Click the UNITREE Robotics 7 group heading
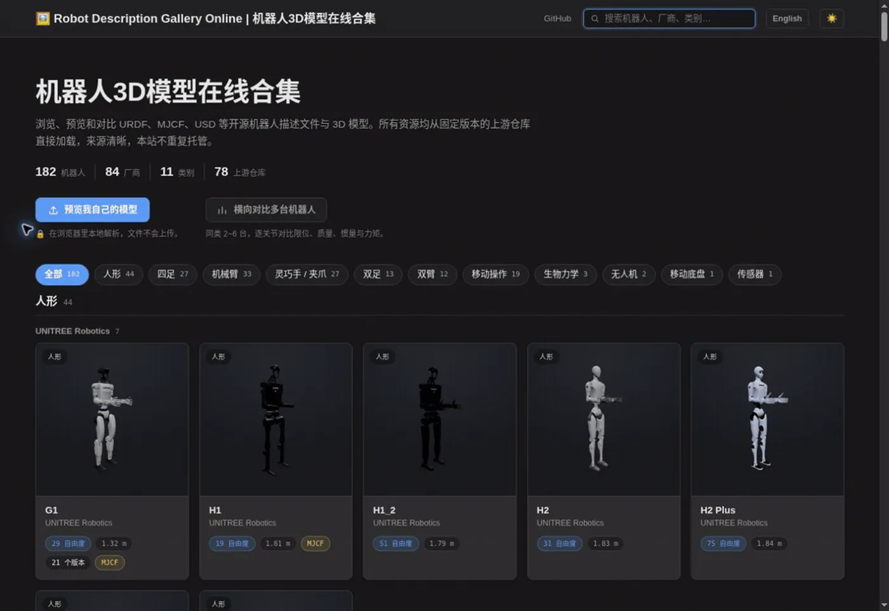This screenshot has height=611, width=889. 77,331
